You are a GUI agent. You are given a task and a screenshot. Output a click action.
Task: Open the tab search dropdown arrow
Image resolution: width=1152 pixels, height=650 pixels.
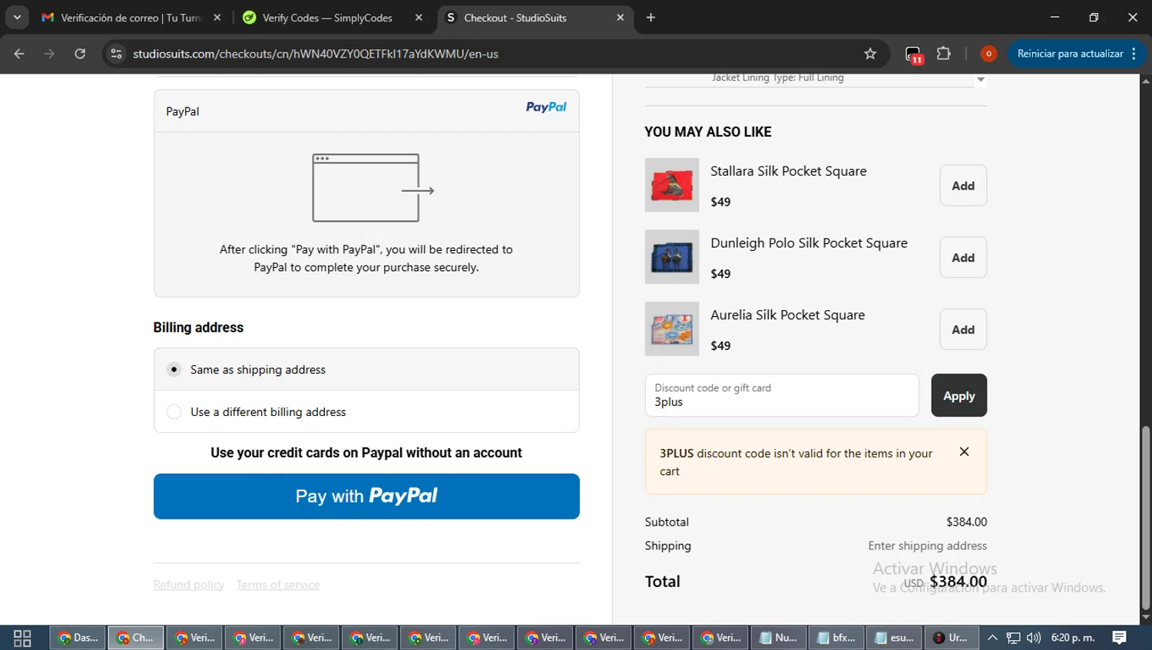[17, 17]
